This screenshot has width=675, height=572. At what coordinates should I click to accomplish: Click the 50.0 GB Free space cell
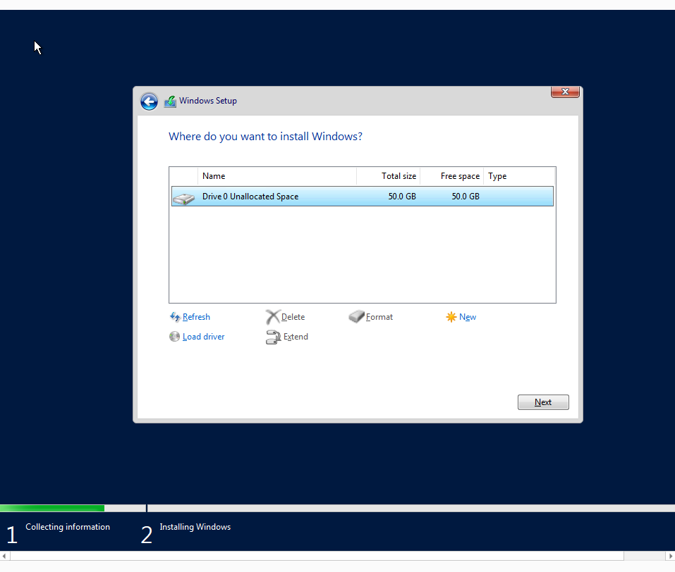466,197
